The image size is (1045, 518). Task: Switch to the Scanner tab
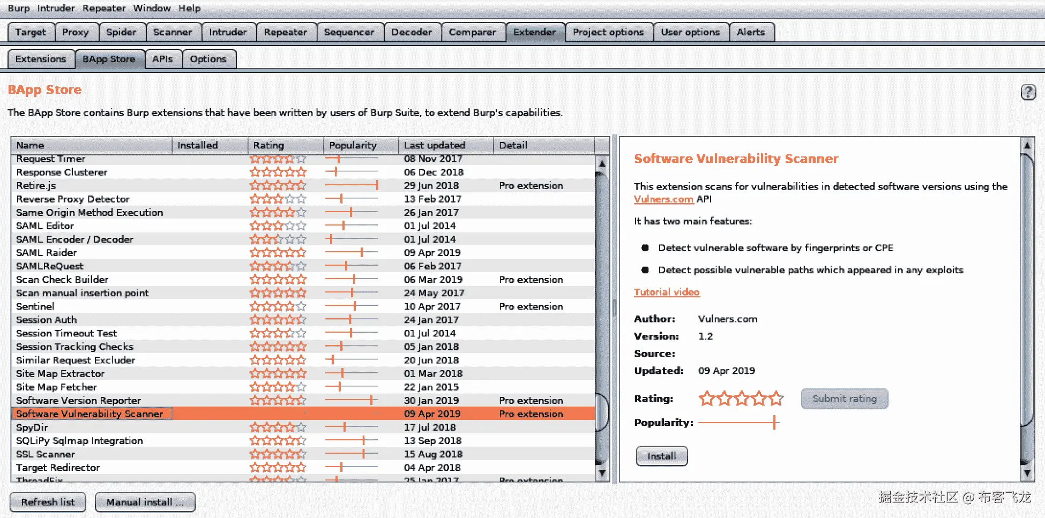tap(173, 32)
